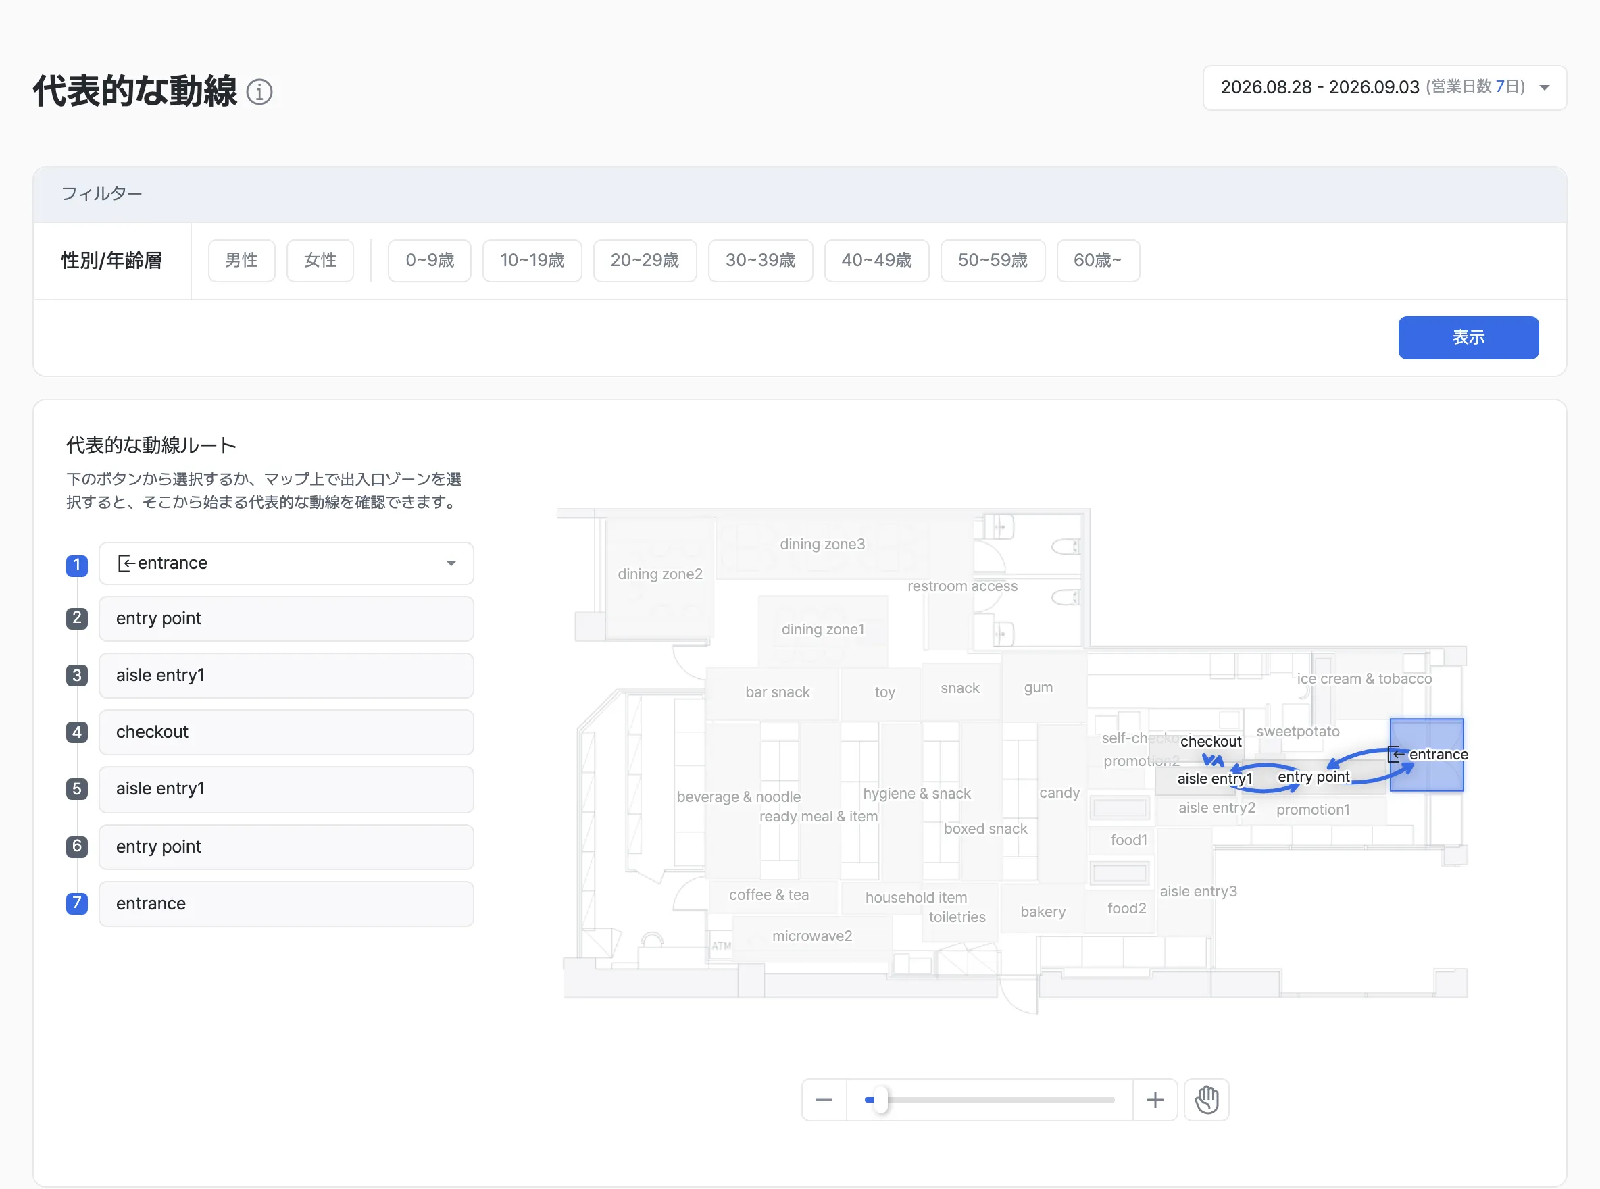1600x1189 pixels.
Task: Click the entrance door icon on map
Action: pyautogui.click(x=1397, y=753)
